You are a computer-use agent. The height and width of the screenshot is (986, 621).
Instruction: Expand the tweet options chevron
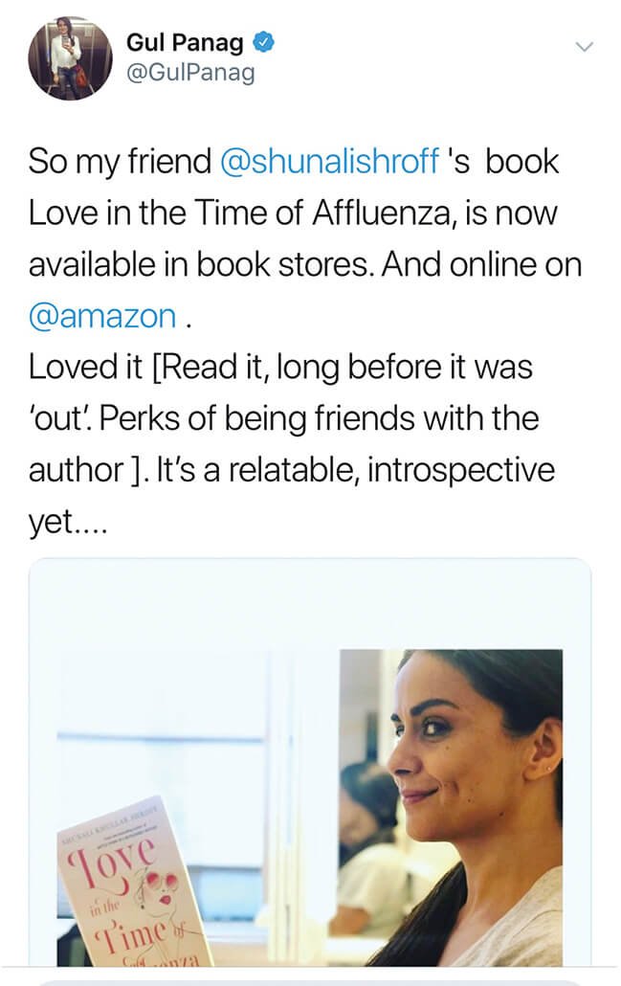click(x=583, y=47)
